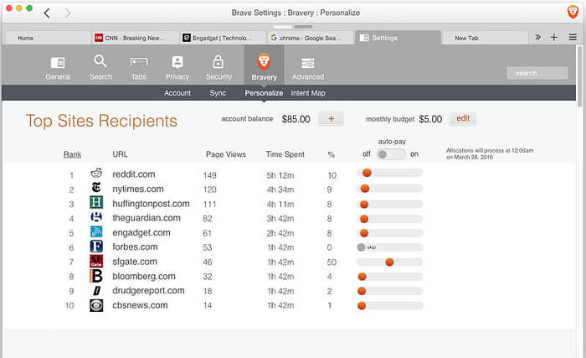
Task: Open the General settings icon
Action: click(58, 63)
